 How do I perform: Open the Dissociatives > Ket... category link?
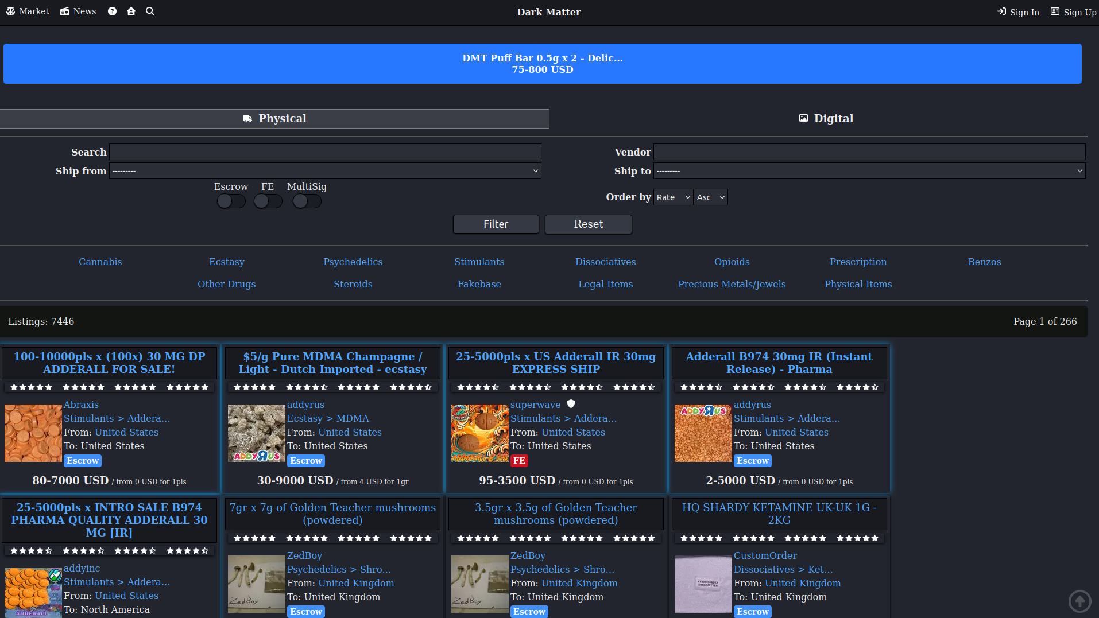783,569
